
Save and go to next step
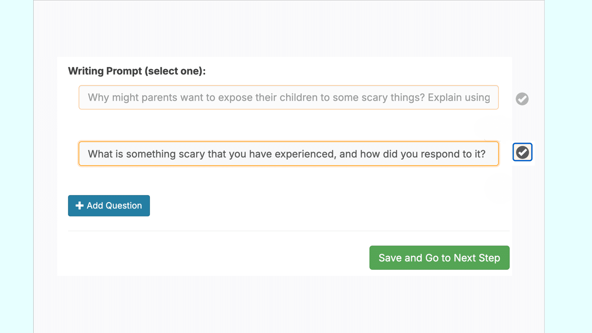(x=439, y=258)
